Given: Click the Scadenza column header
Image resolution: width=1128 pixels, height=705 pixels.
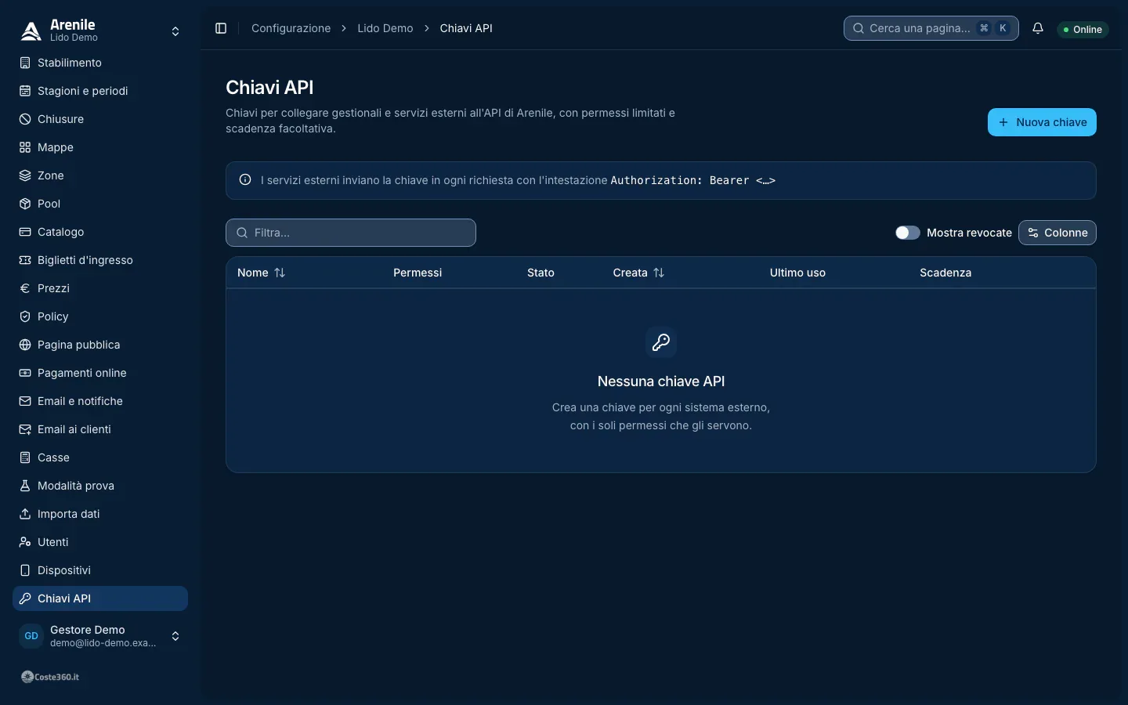Looking at the screenshot, I should 945,273.
